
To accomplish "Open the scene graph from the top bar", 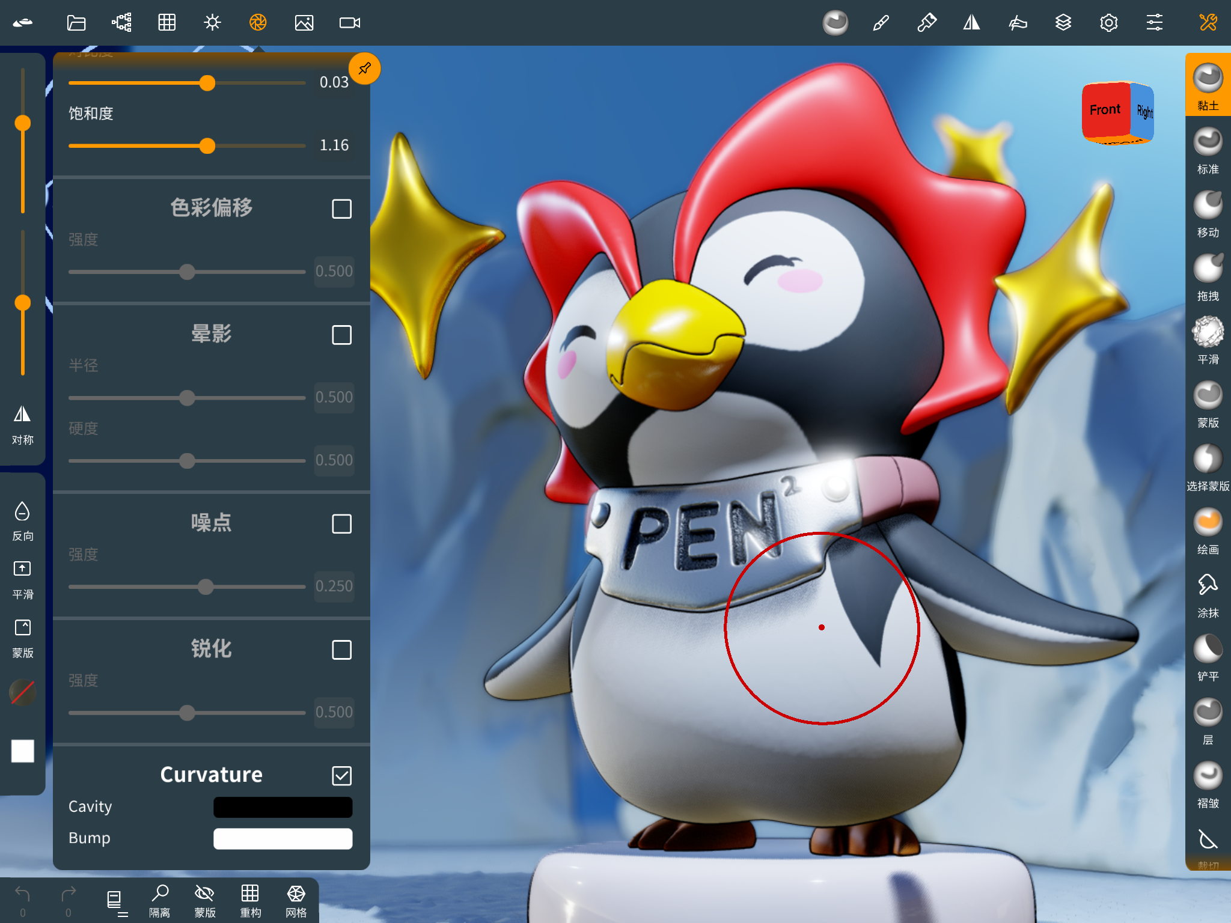I will pyautogui.click(x=121, y=23).
